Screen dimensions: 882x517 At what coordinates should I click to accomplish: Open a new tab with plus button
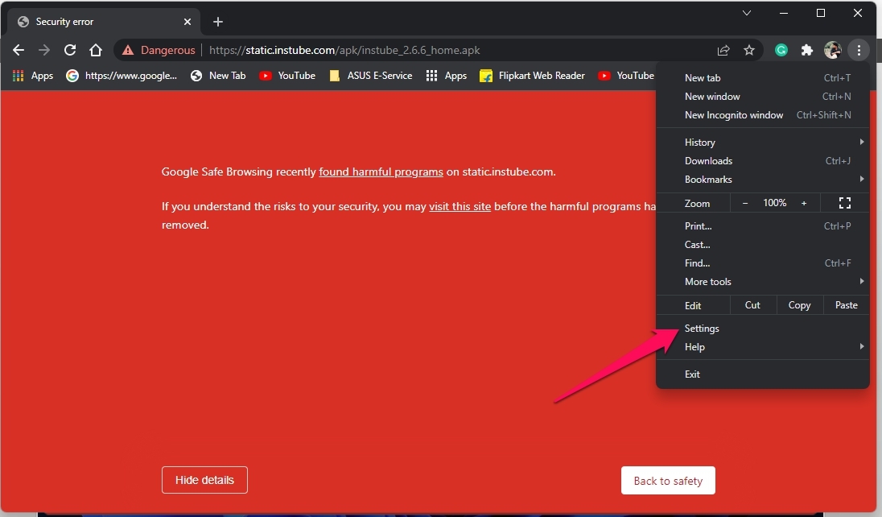click(x=218, y=22)
